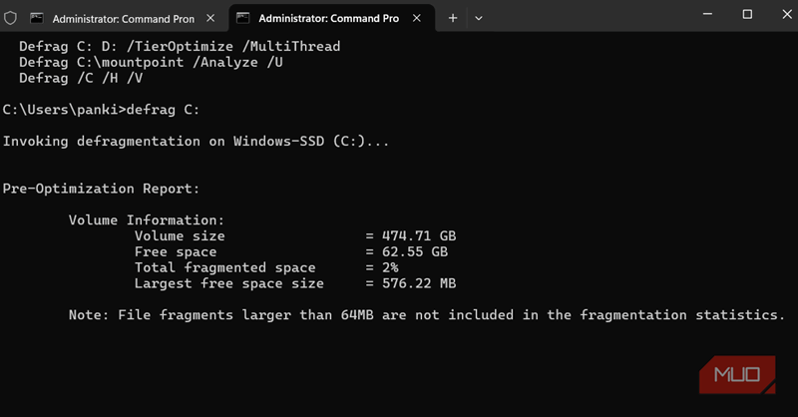The width and height of the screenshot is (798, 417).
Task: Open a new terminal tab with plus
Action: point(453,18)
